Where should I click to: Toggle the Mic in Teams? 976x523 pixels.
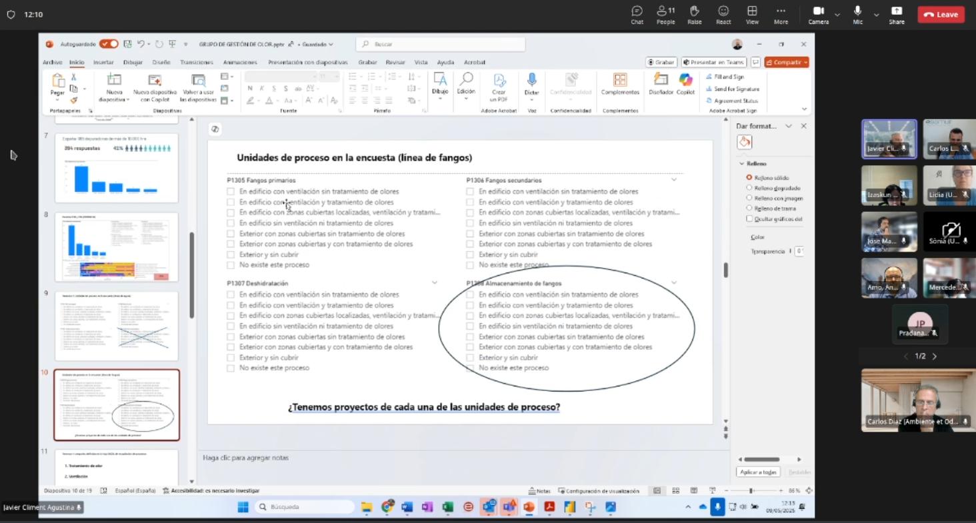pyautogui.click(x=857, y=14)
